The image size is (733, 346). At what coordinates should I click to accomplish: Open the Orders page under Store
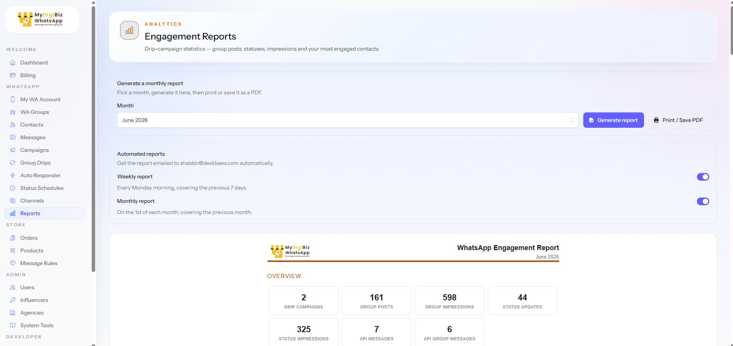click(44, 238)
